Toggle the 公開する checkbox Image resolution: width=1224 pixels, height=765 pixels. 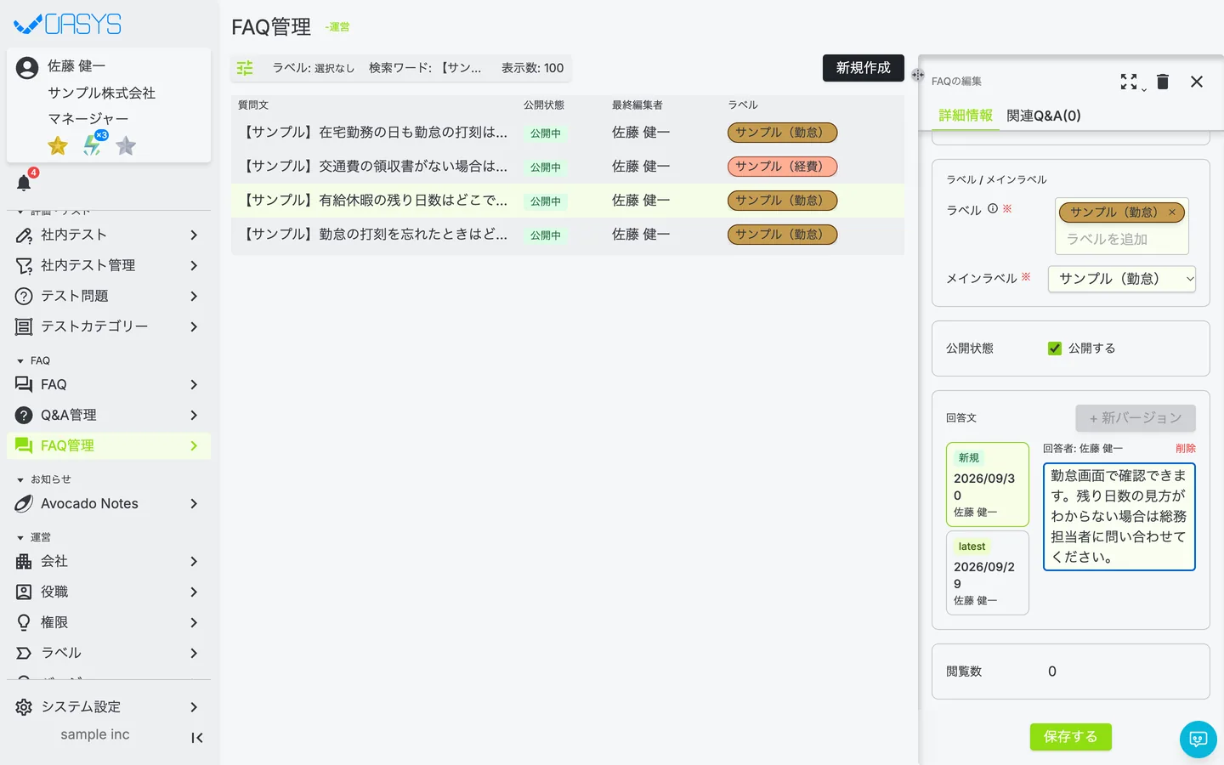point(1055,348)
